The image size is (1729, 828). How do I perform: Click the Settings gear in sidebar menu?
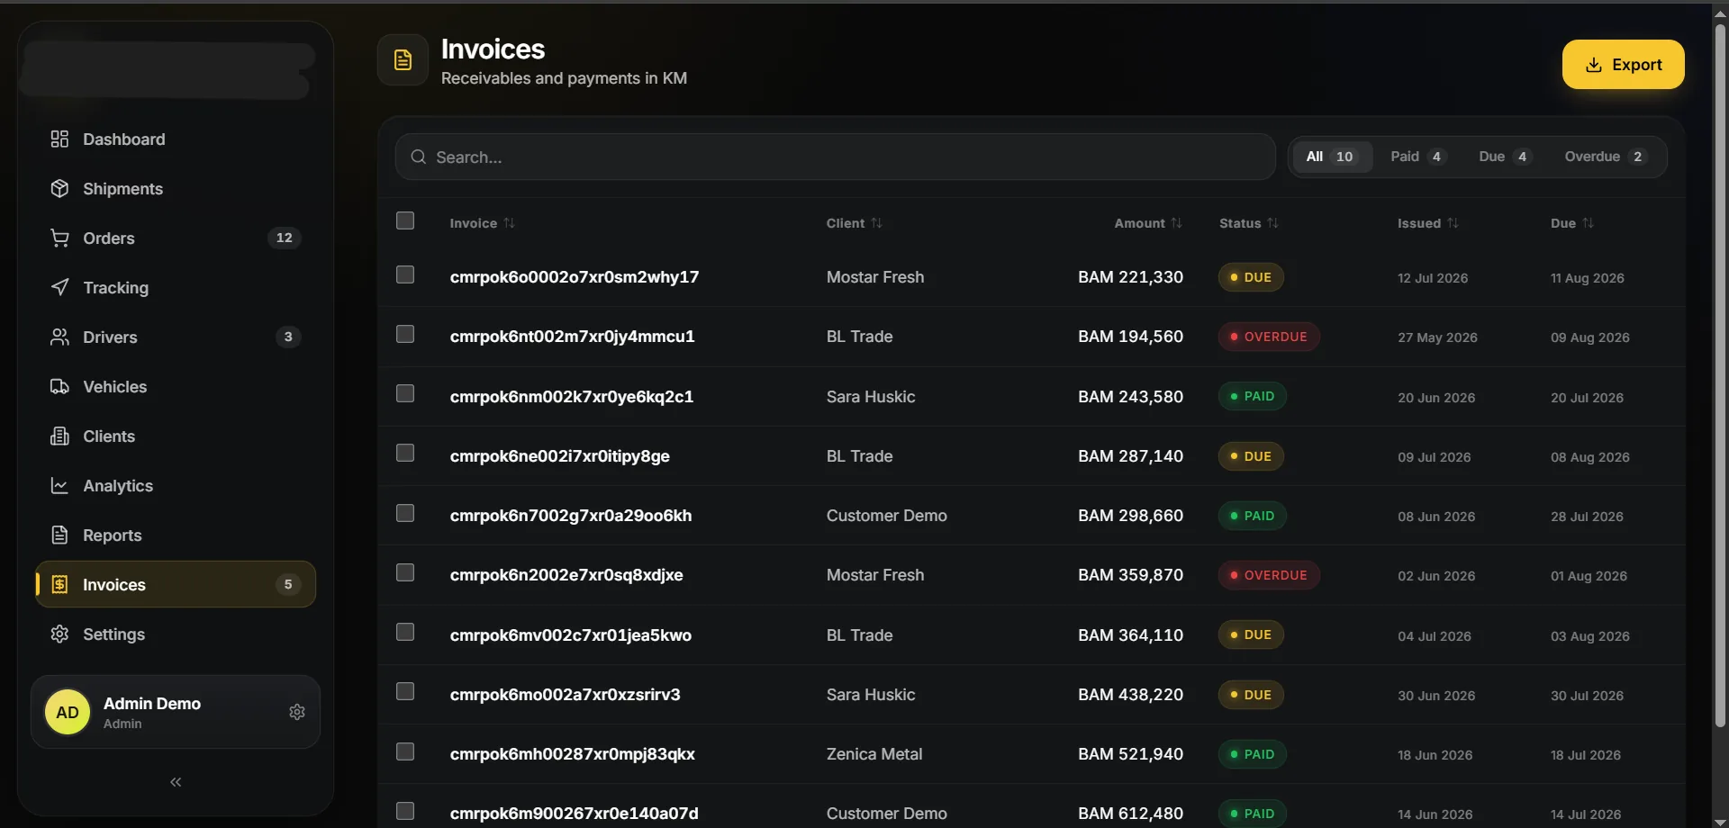(59, 634)
